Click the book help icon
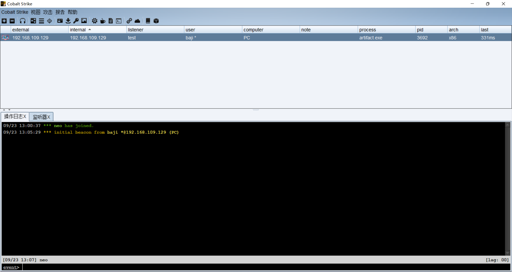 point(148,21)
